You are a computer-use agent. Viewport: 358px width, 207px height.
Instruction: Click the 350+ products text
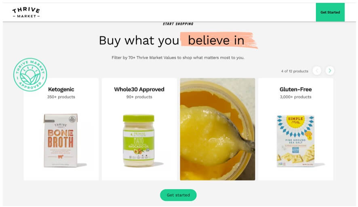pos(61,97)
